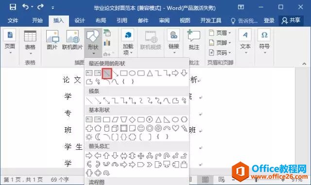This screenshot has width=311, height=185.
Task: Switch to the 引用 ribbon tab
Action: pyautogui.click(x=122, y=20)
